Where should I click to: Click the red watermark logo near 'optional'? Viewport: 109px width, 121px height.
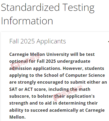pyautogui.click(x=15, y=66)
